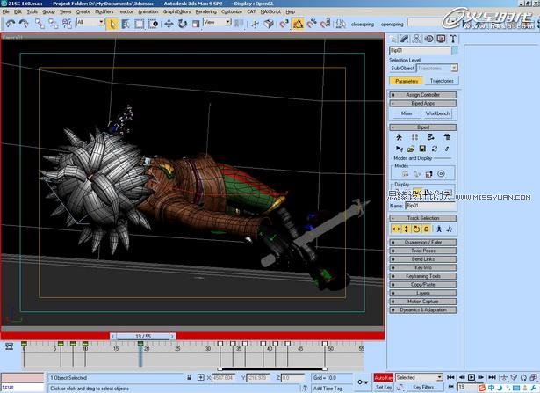The width and height of the screenshot is (540, 393).
Task: Open the CAT menu
Action: click(251, 11)
